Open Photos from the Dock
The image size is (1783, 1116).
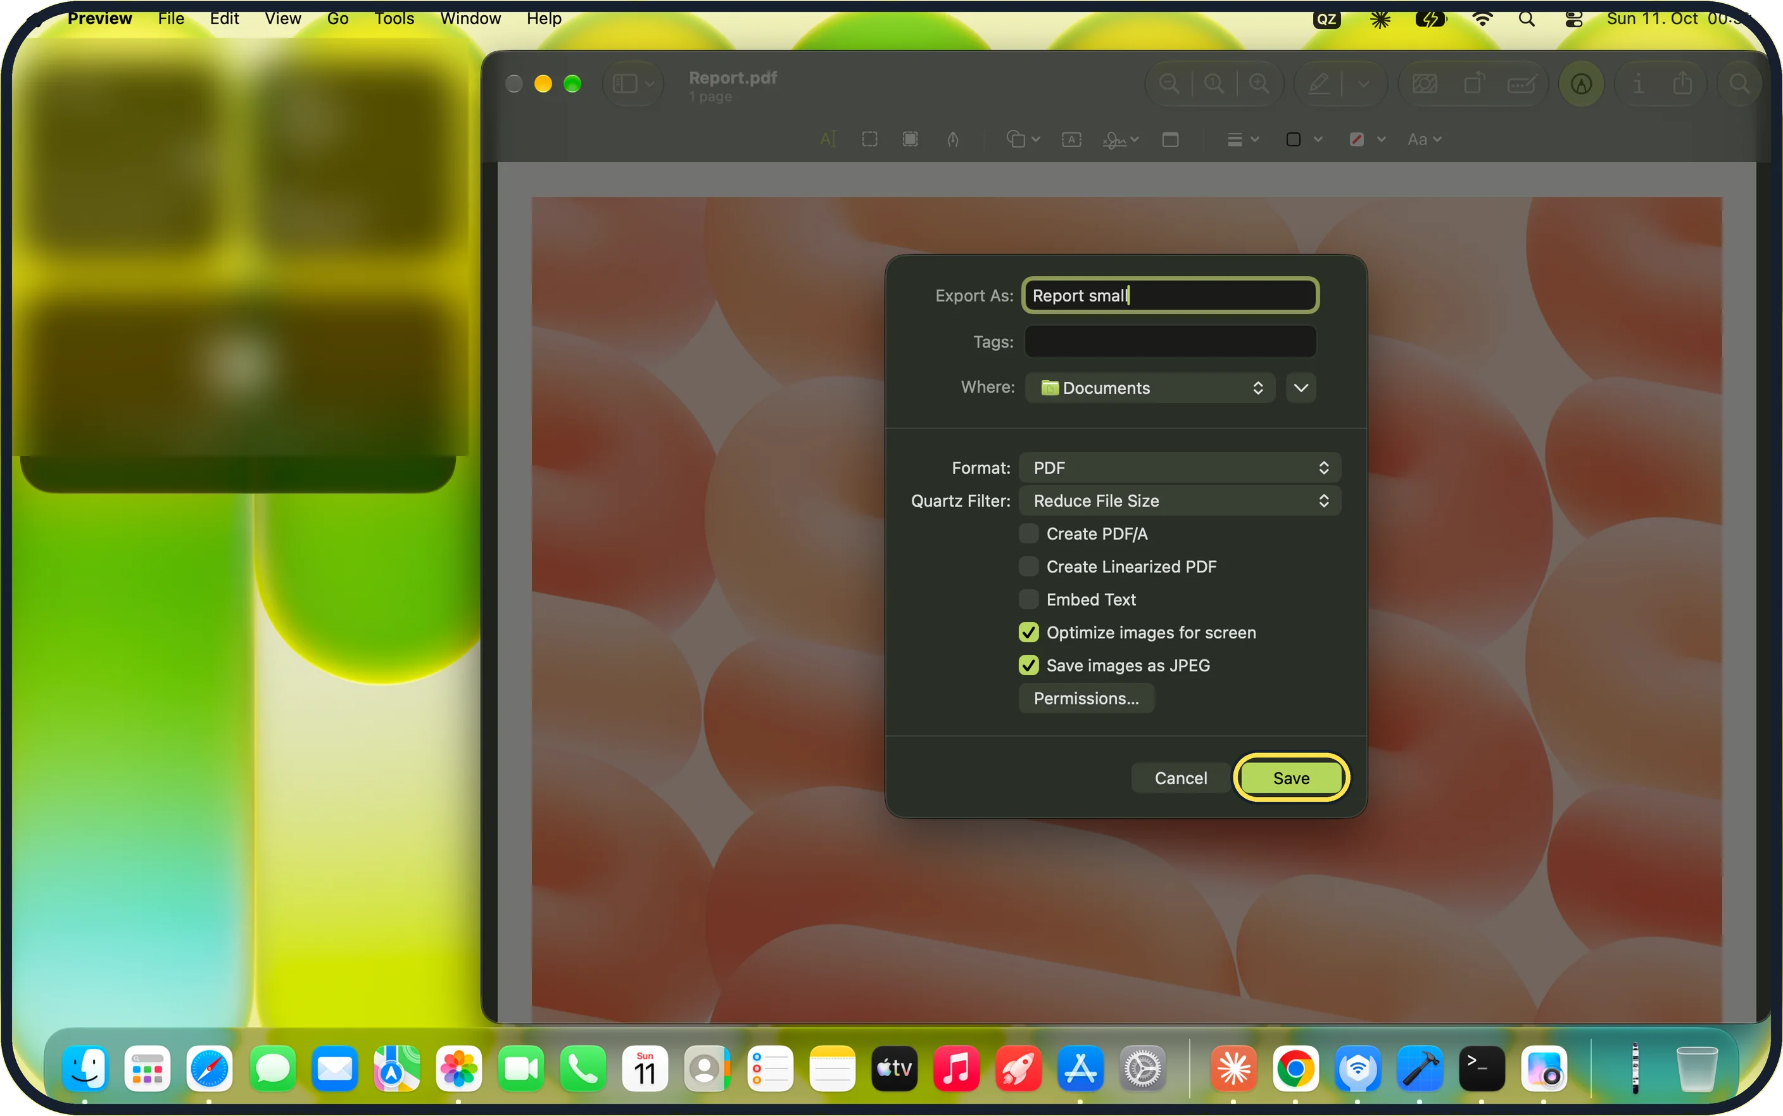[x=458, y=1068]
